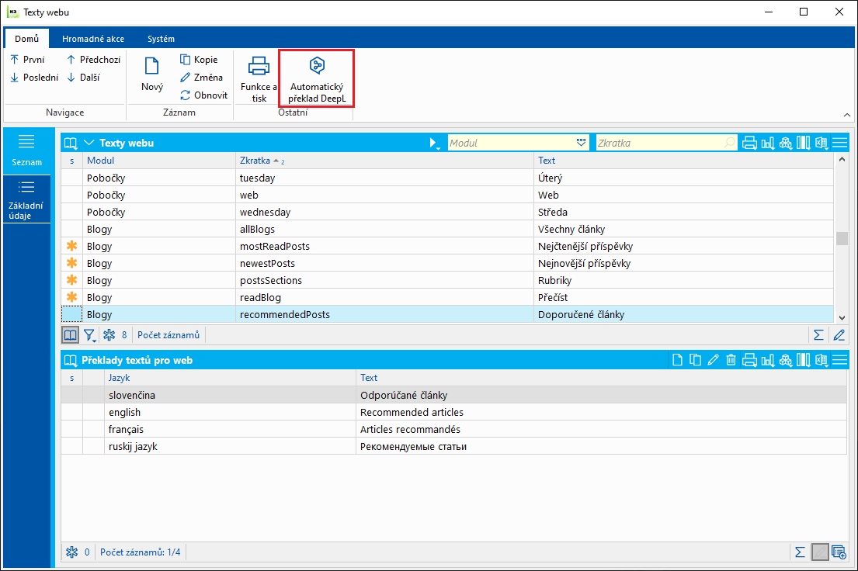Click the Obnovit button

[x=203, y=95]
